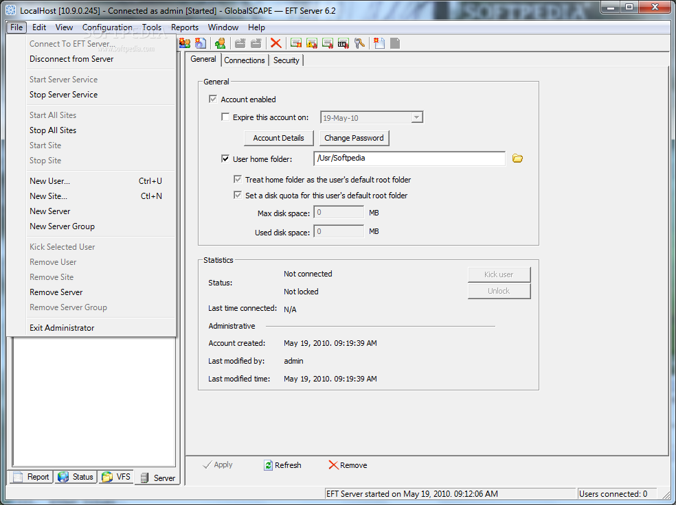
Task: Select New User from File menu
Action: coord(91,181)
